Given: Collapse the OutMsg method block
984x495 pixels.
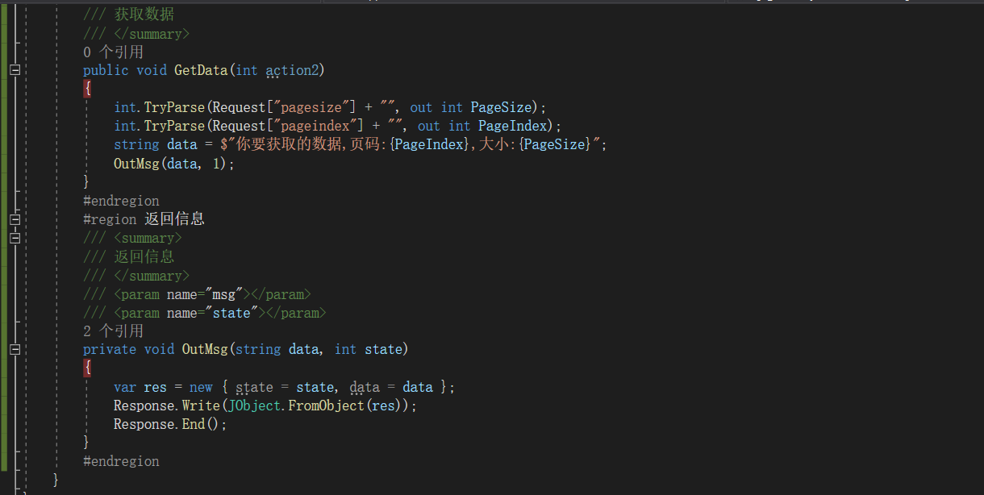Looking at the screenshot, I should [15, 349].
